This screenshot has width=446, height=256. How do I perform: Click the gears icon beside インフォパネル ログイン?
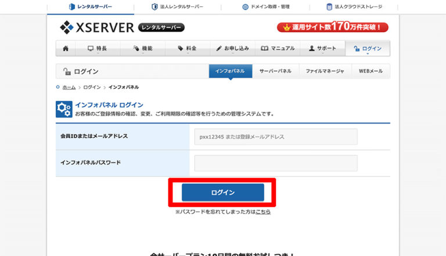(64, 109)
